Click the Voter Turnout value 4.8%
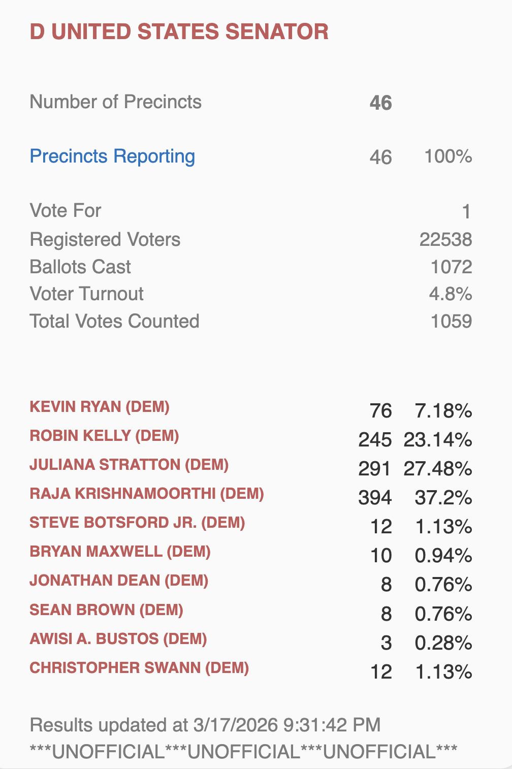512x769 pixels. 450,294
